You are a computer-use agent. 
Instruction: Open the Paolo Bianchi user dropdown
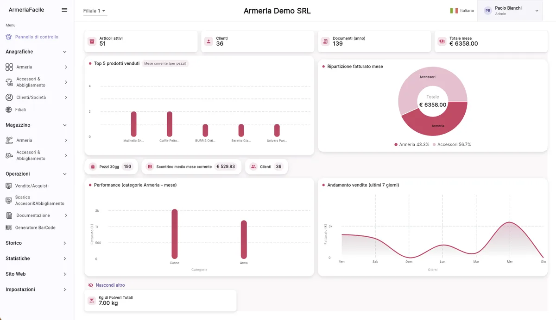510,11
